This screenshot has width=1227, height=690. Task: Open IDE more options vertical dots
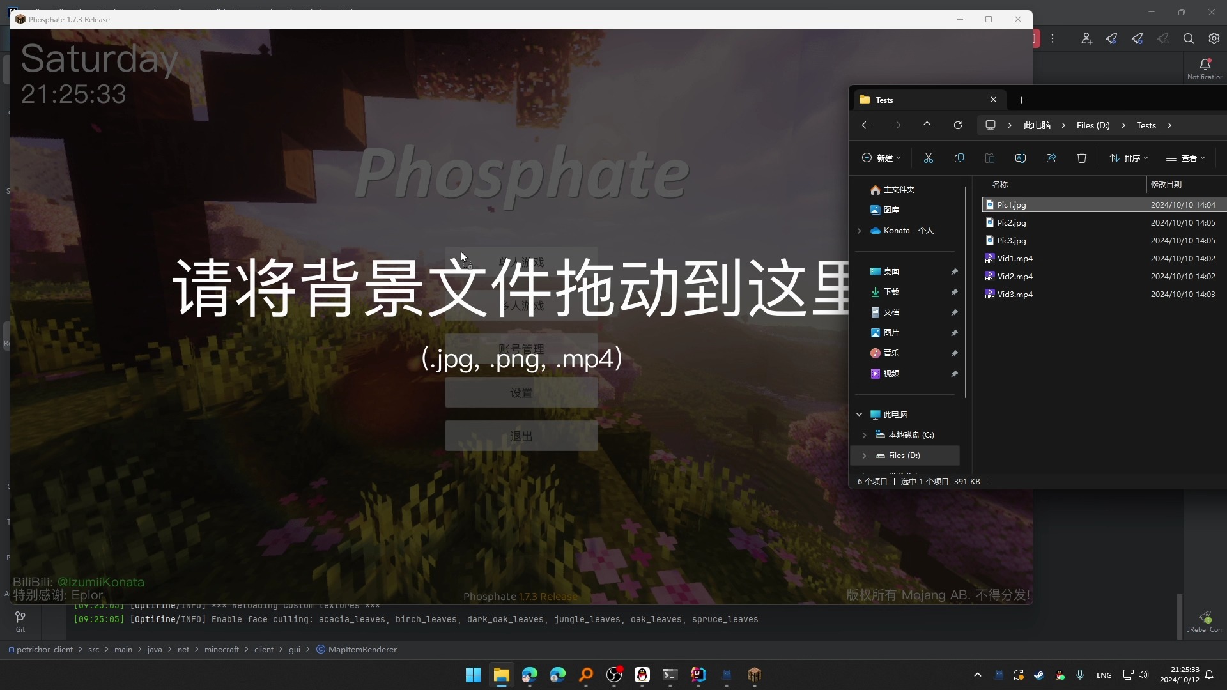tap(1053, 38)
